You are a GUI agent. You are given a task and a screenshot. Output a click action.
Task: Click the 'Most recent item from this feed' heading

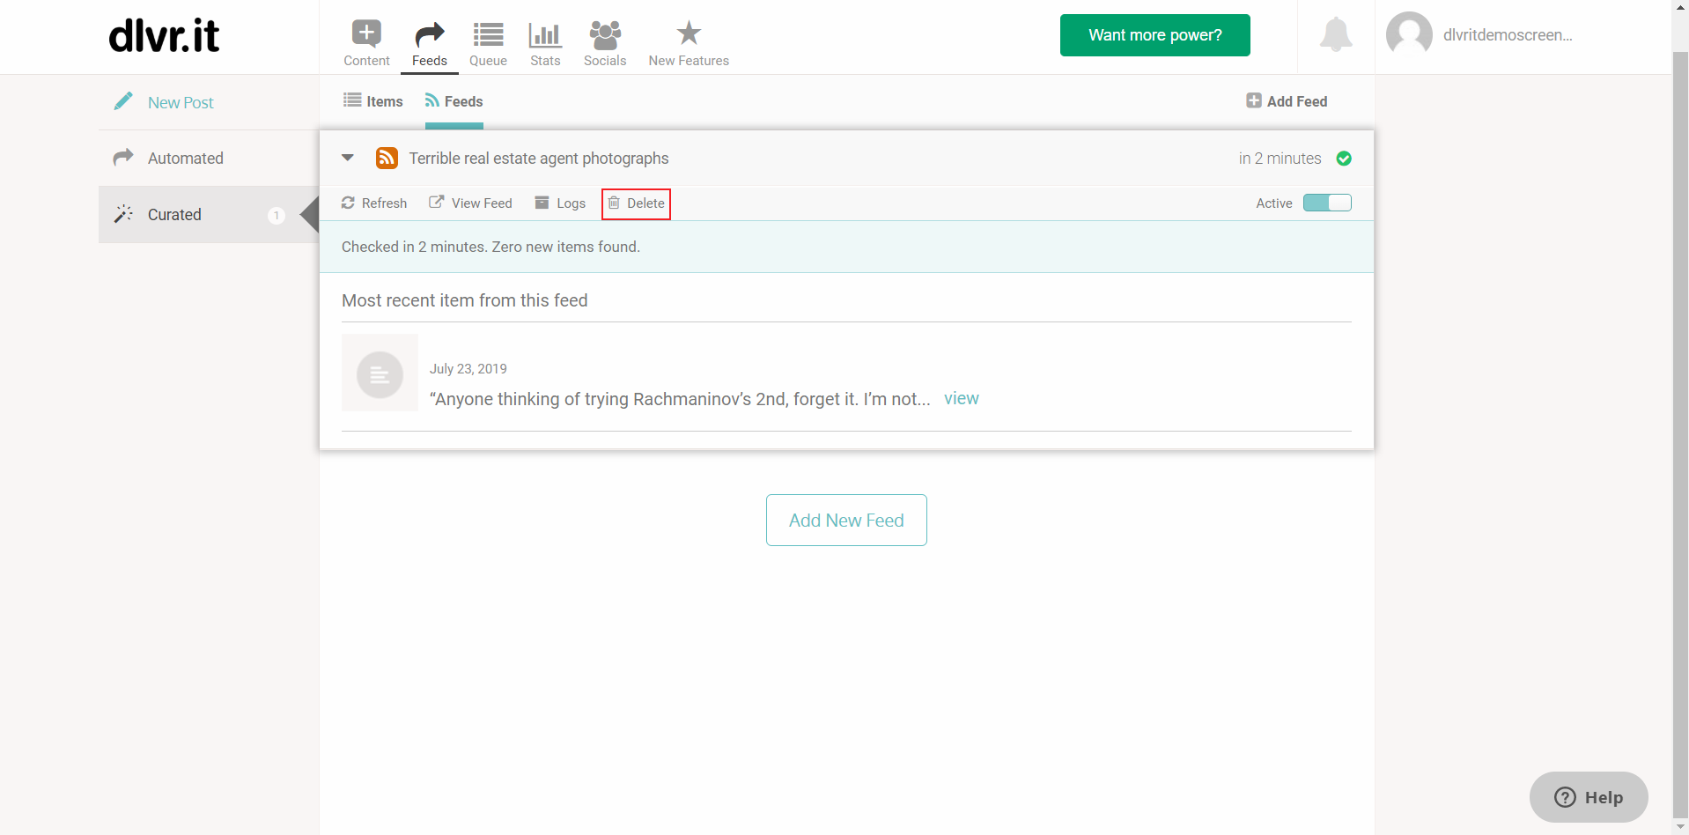coord(465,300)
